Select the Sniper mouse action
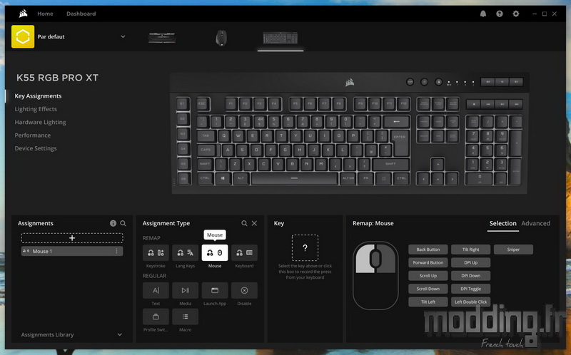Viewport: 571px width, 355px height. (x=513, y=249)
